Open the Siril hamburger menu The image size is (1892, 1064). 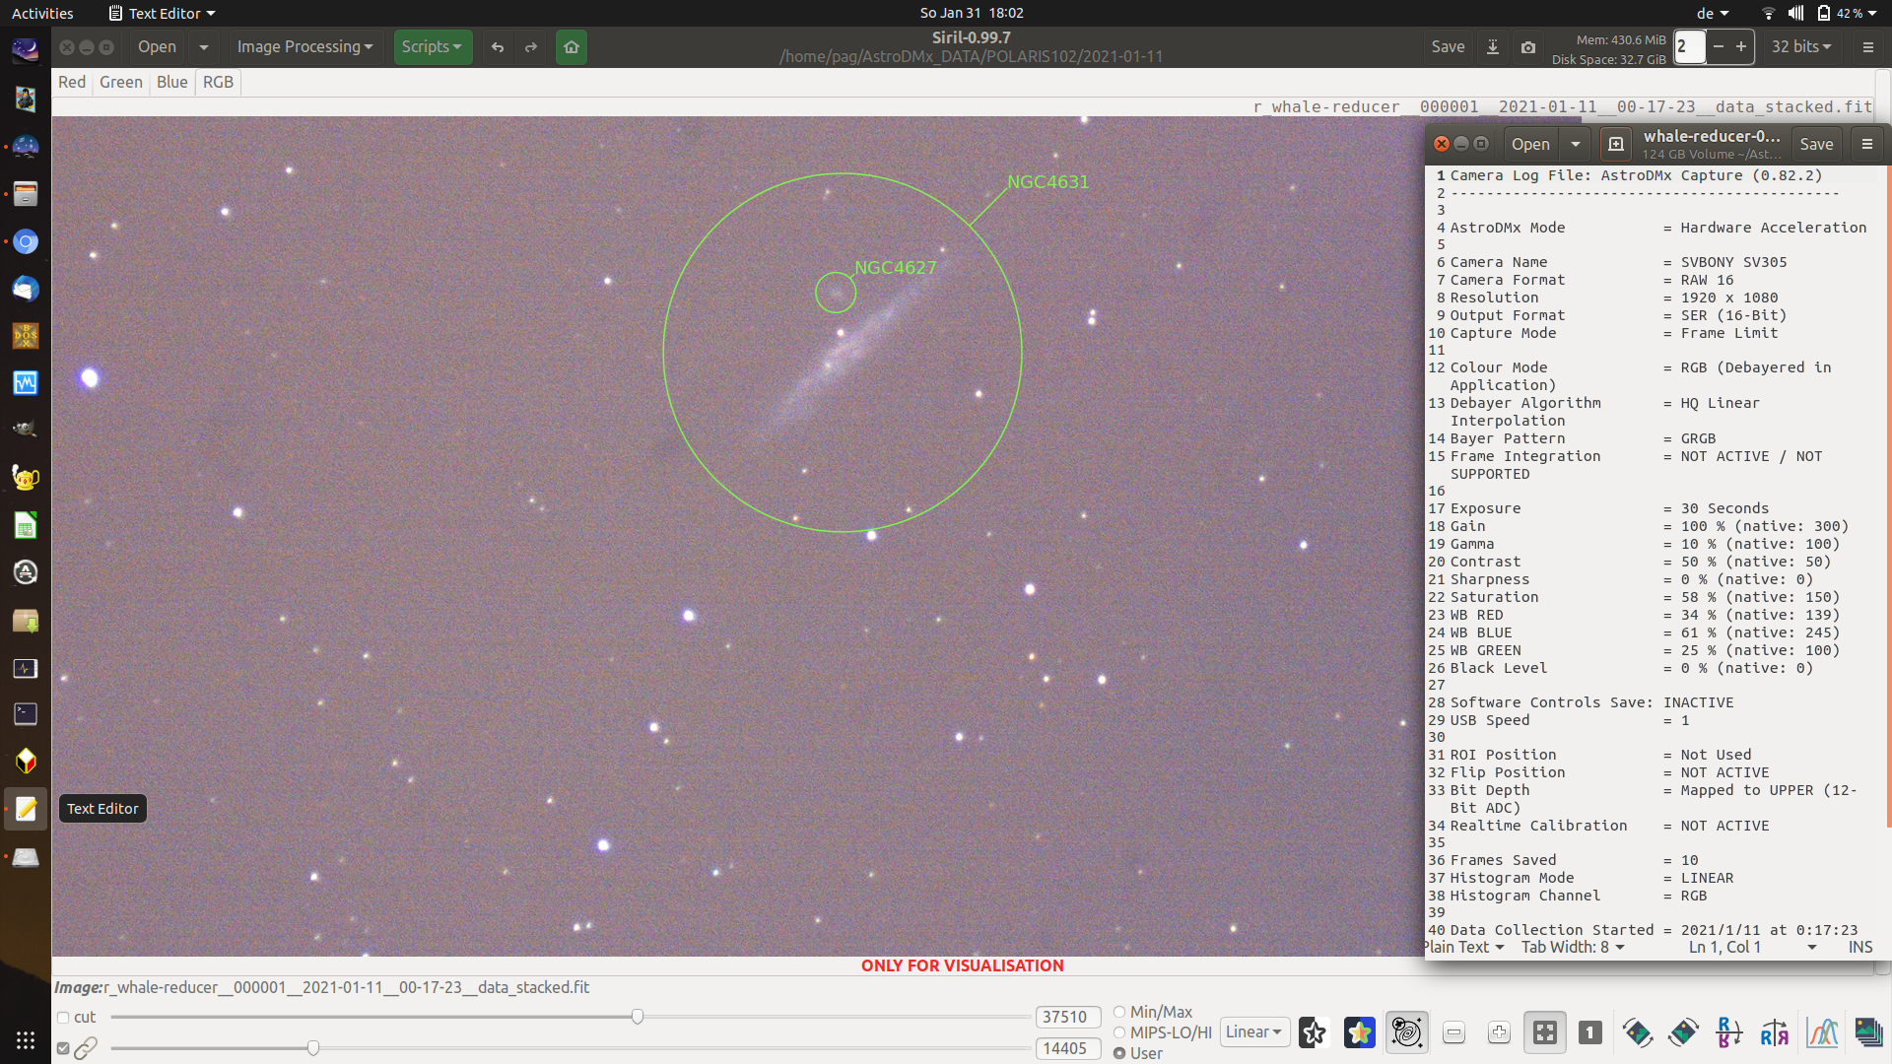tap(1868, 47)
